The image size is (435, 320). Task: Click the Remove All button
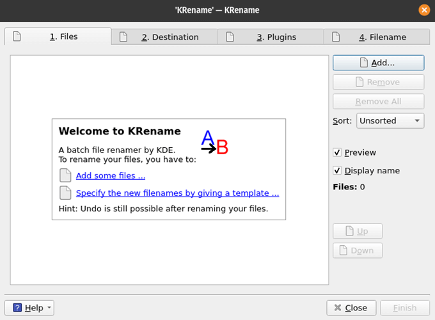(379, 102)
